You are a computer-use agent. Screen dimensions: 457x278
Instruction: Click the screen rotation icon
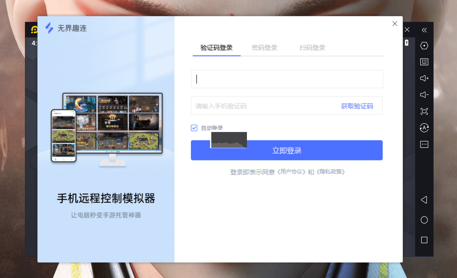pyautogui.click(x=424, y=128)
